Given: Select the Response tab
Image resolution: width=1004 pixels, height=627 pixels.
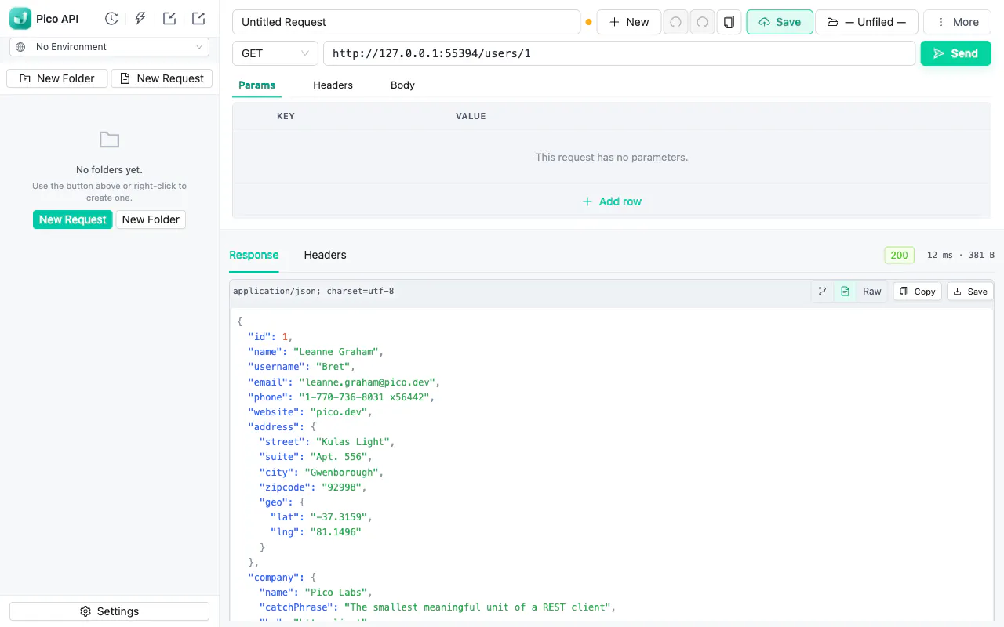Looking at the screenshot, I should coord(253,255).
